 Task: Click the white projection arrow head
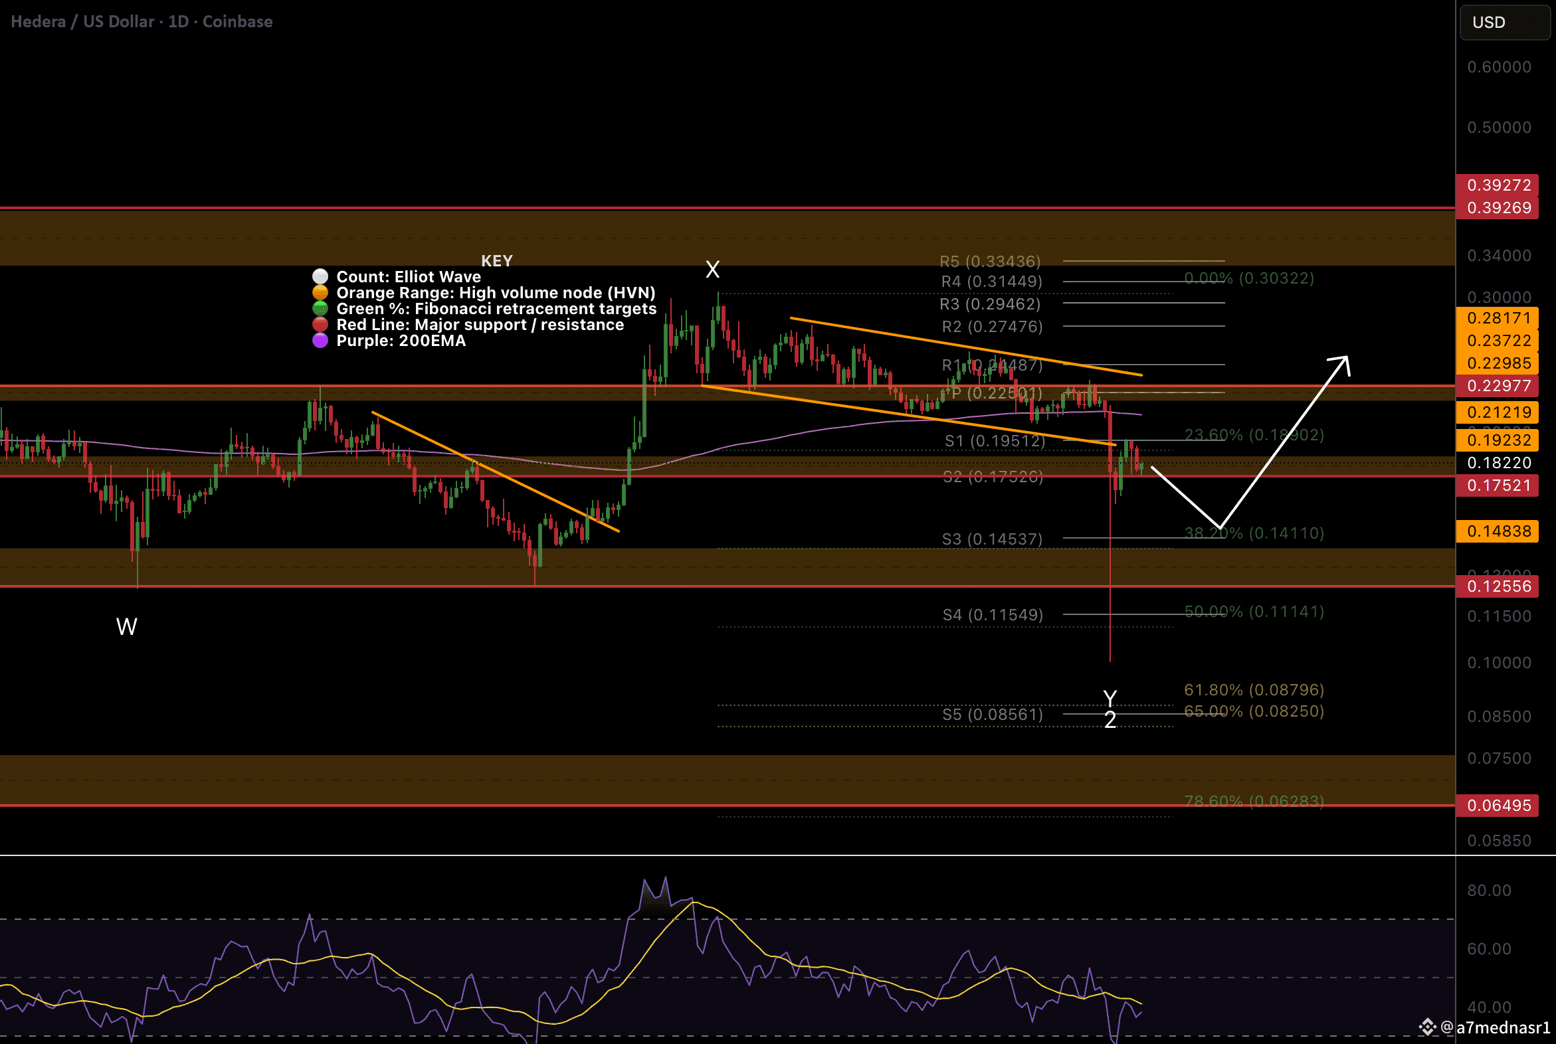tap(1342, 363)
